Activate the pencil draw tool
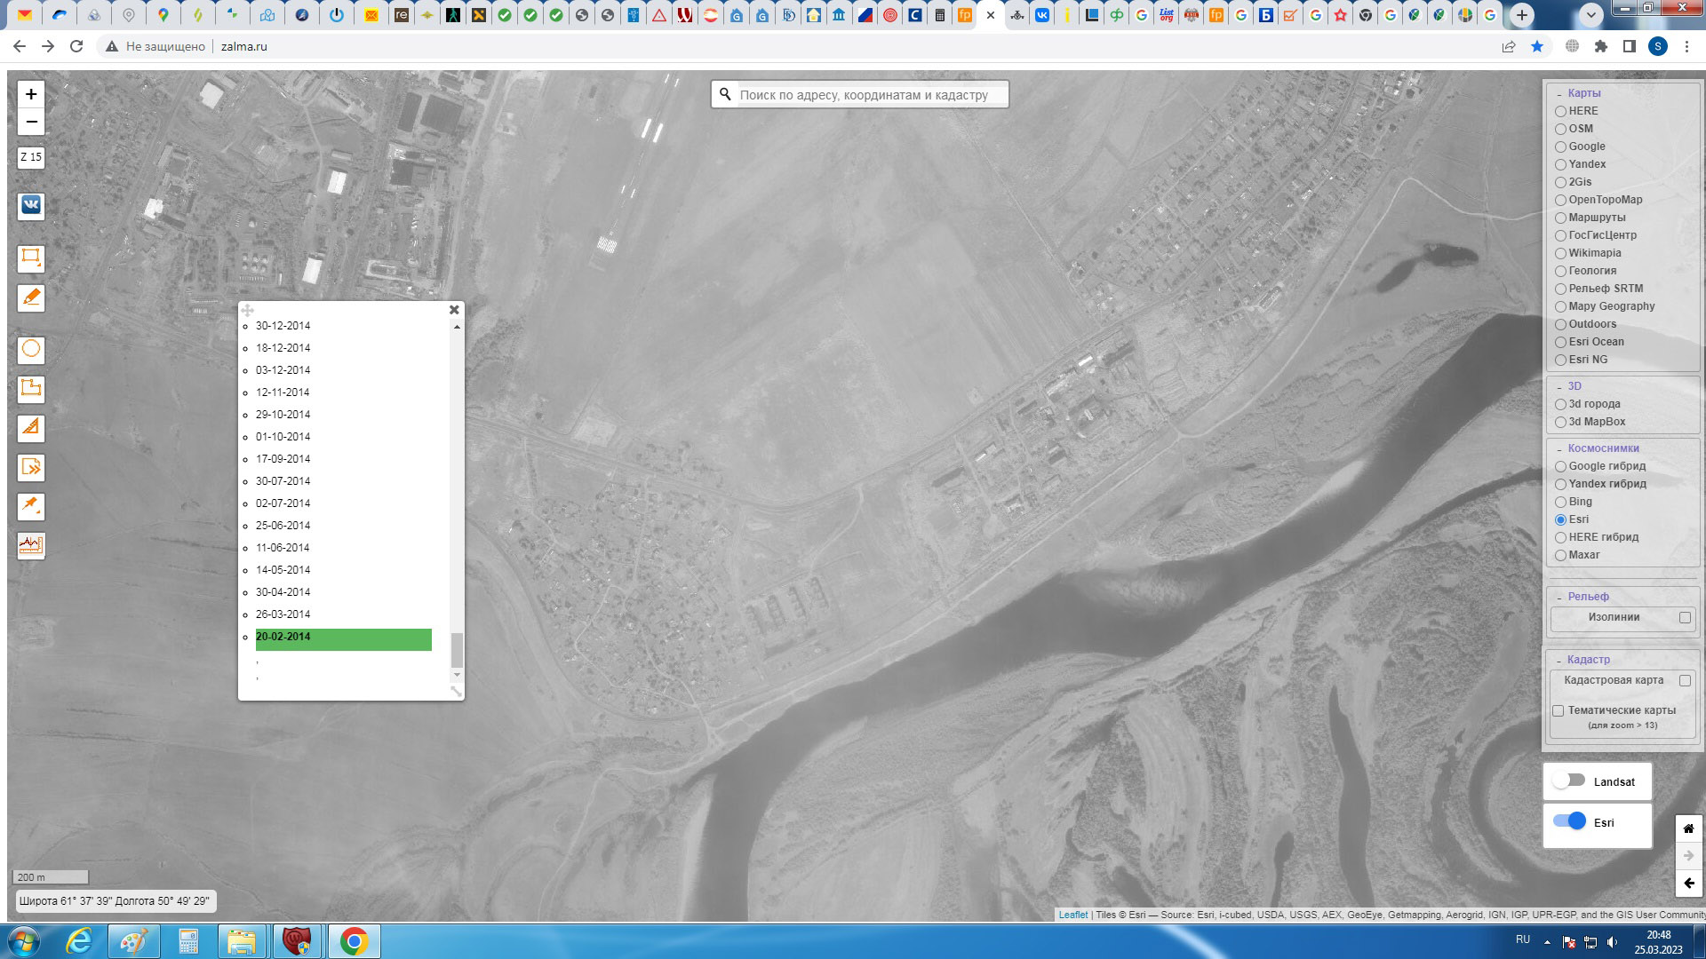 pyautogui.click(x=31, y=297)
